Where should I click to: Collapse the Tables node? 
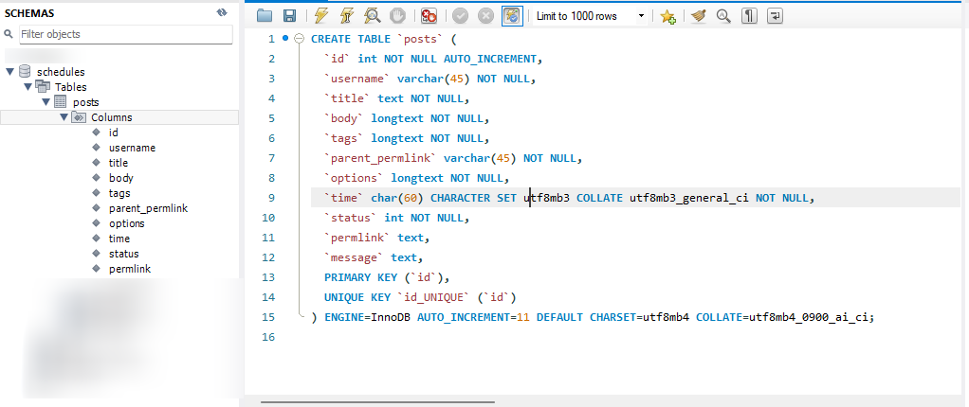(27, 87)
